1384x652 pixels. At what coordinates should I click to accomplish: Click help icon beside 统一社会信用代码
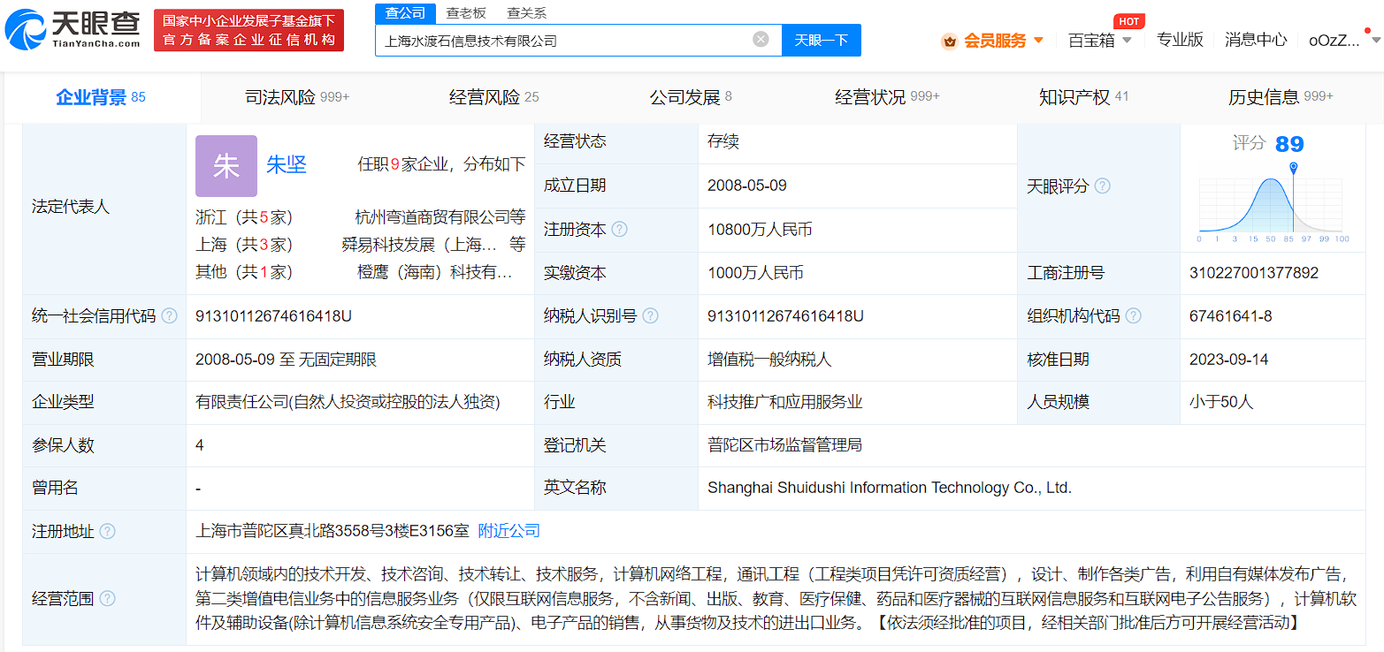[169, 316]
